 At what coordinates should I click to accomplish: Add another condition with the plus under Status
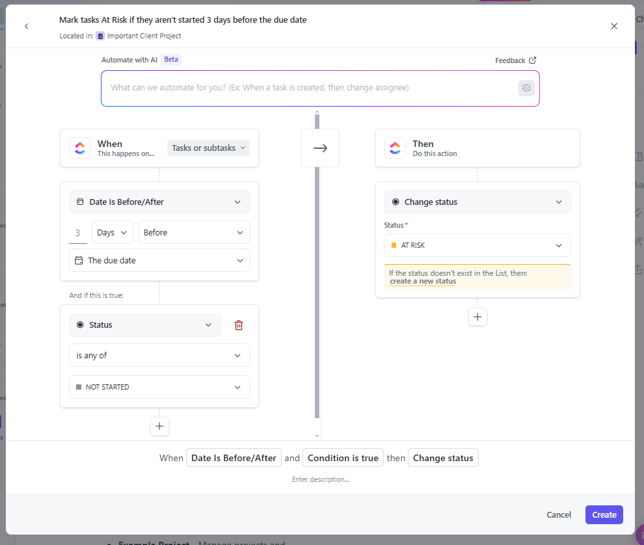click(159, 427)
